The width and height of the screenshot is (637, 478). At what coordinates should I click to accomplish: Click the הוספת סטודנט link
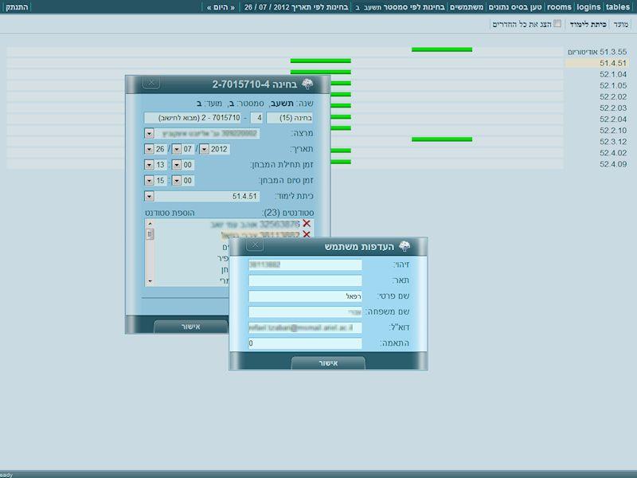click(170, 213)
